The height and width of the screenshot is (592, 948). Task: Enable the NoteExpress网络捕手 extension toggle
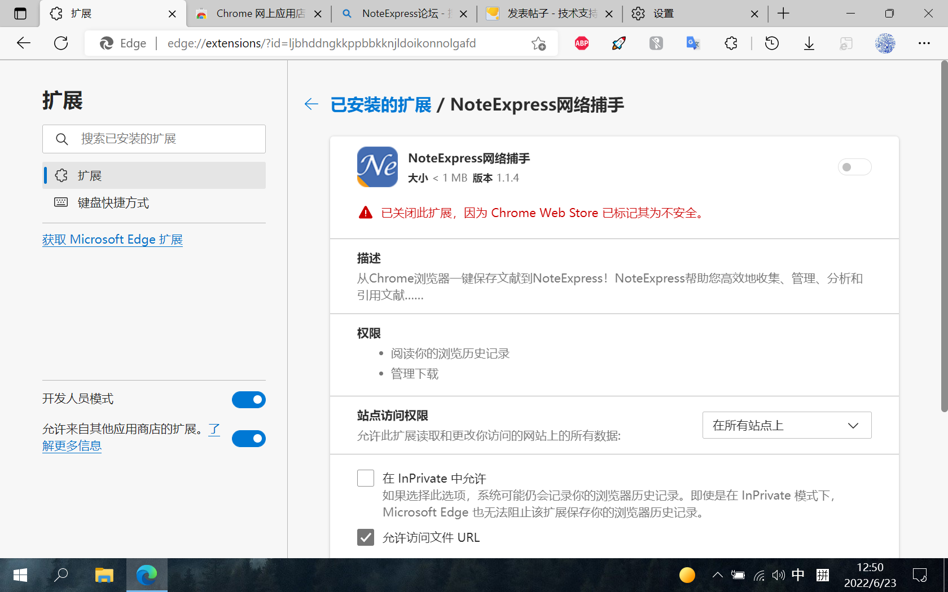click(854, 167)
